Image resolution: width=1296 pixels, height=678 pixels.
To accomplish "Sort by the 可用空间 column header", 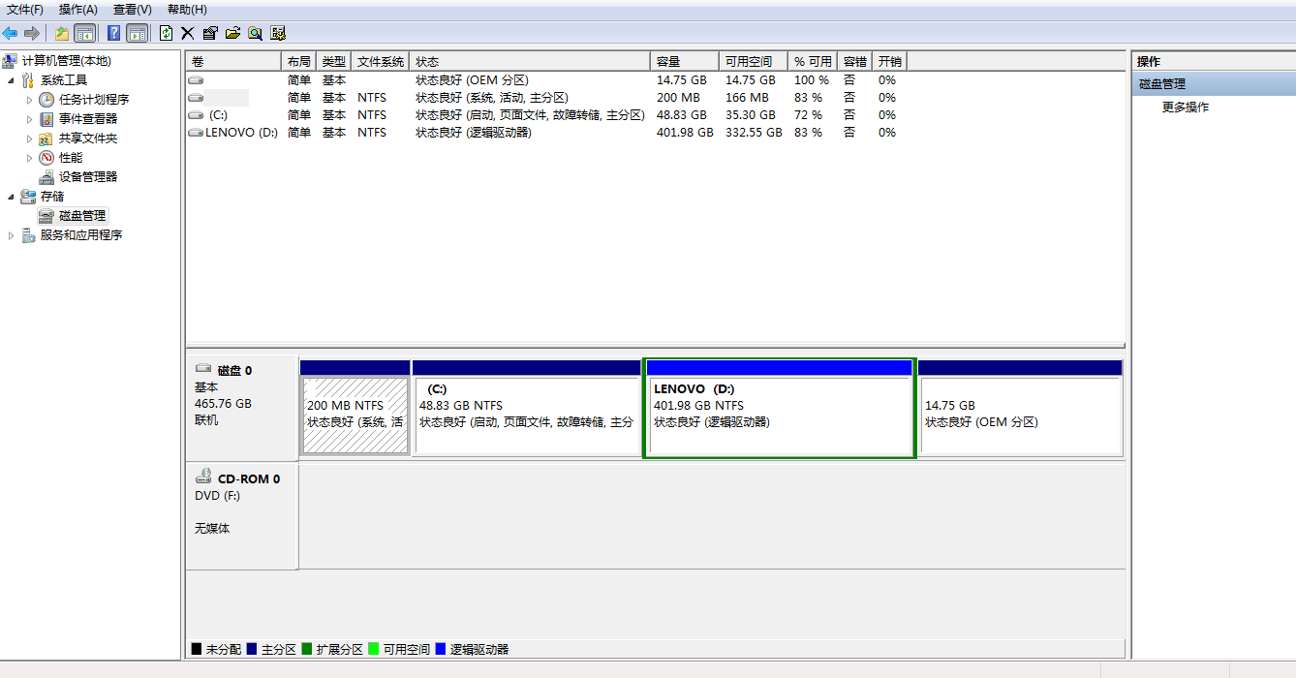I will [755, 61].
